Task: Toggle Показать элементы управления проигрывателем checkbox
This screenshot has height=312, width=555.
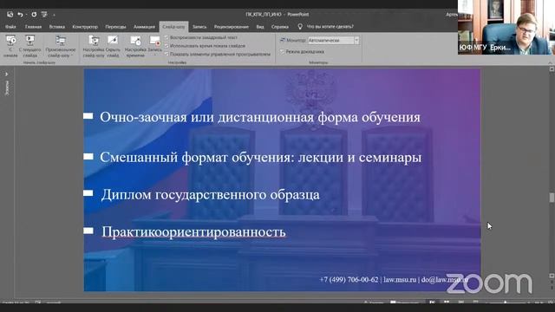Action: [x=166, y=54]
